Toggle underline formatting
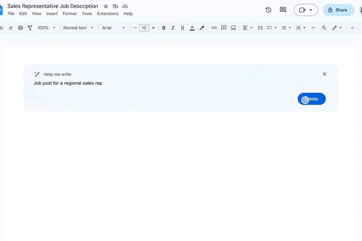 (182, 28)
